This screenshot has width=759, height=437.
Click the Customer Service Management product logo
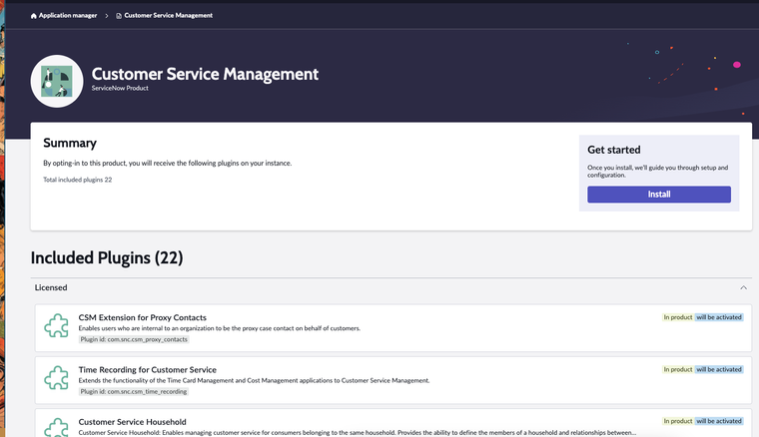point(57,81)
